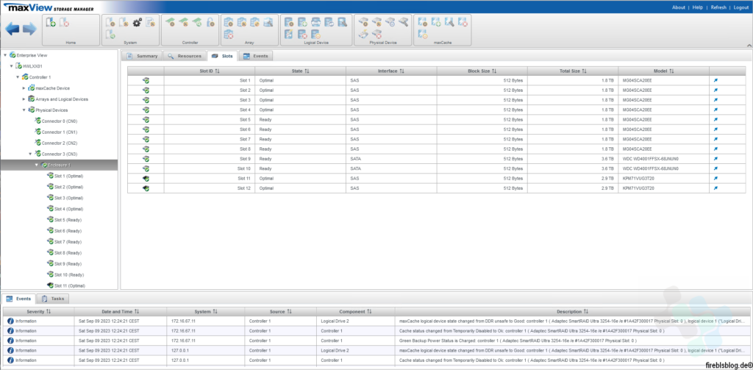Click the controller padlock icon

pyautogui.click(x=210, y=22)
